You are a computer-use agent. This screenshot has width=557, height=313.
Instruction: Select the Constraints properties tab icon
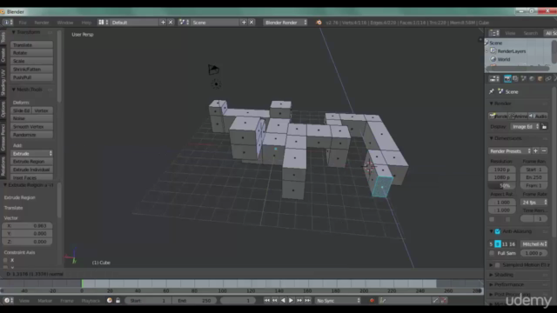548,79
